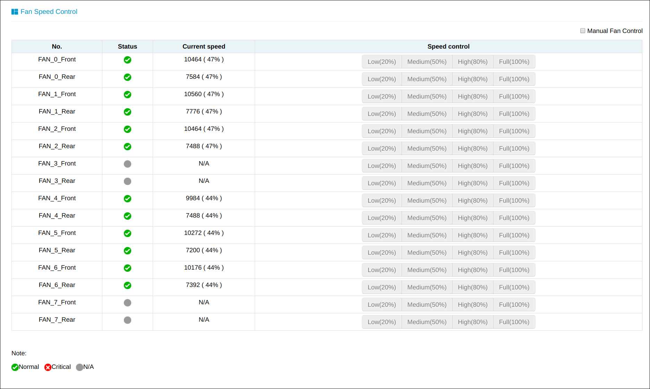Viewport: 650px width, 389px height.
Task: Set FAN_7_Rear to Low(20%)
Action: click(x=382, y=322)
